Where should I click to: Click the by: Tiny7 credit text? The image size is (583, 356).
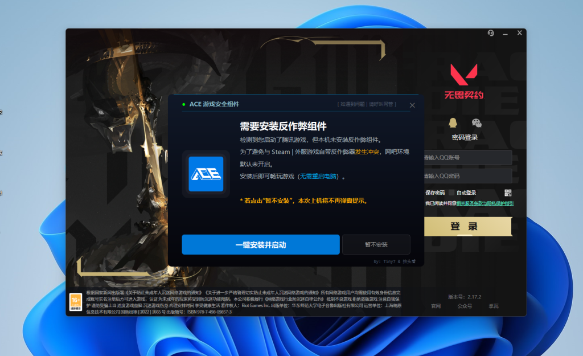tap(394, 261)
